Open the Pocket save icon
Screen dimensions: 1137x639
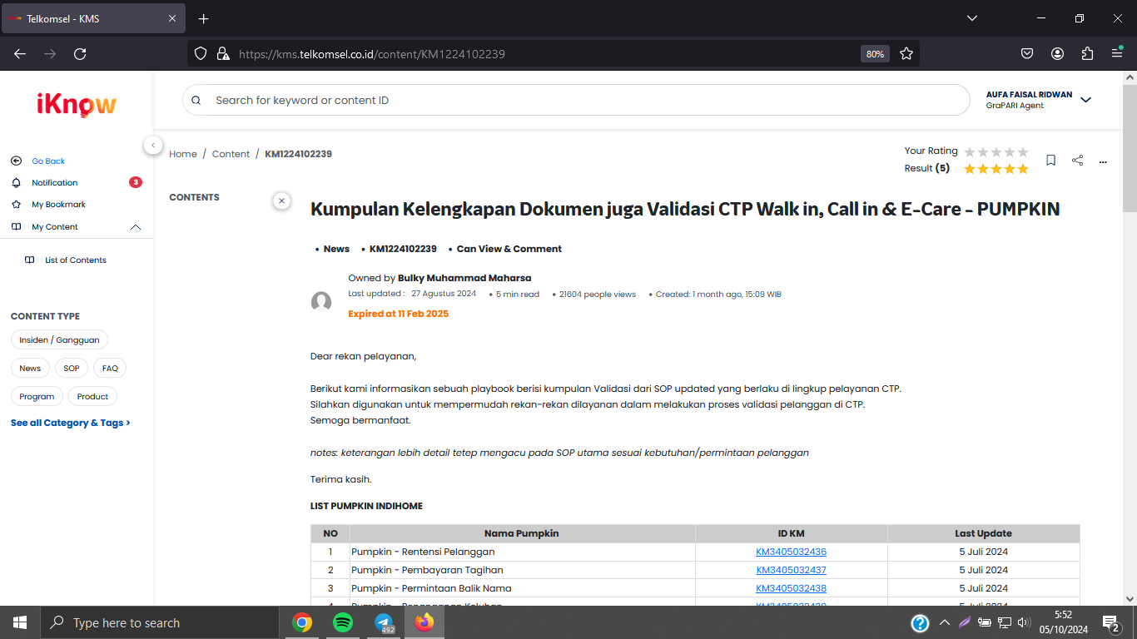coord(1027,53)
